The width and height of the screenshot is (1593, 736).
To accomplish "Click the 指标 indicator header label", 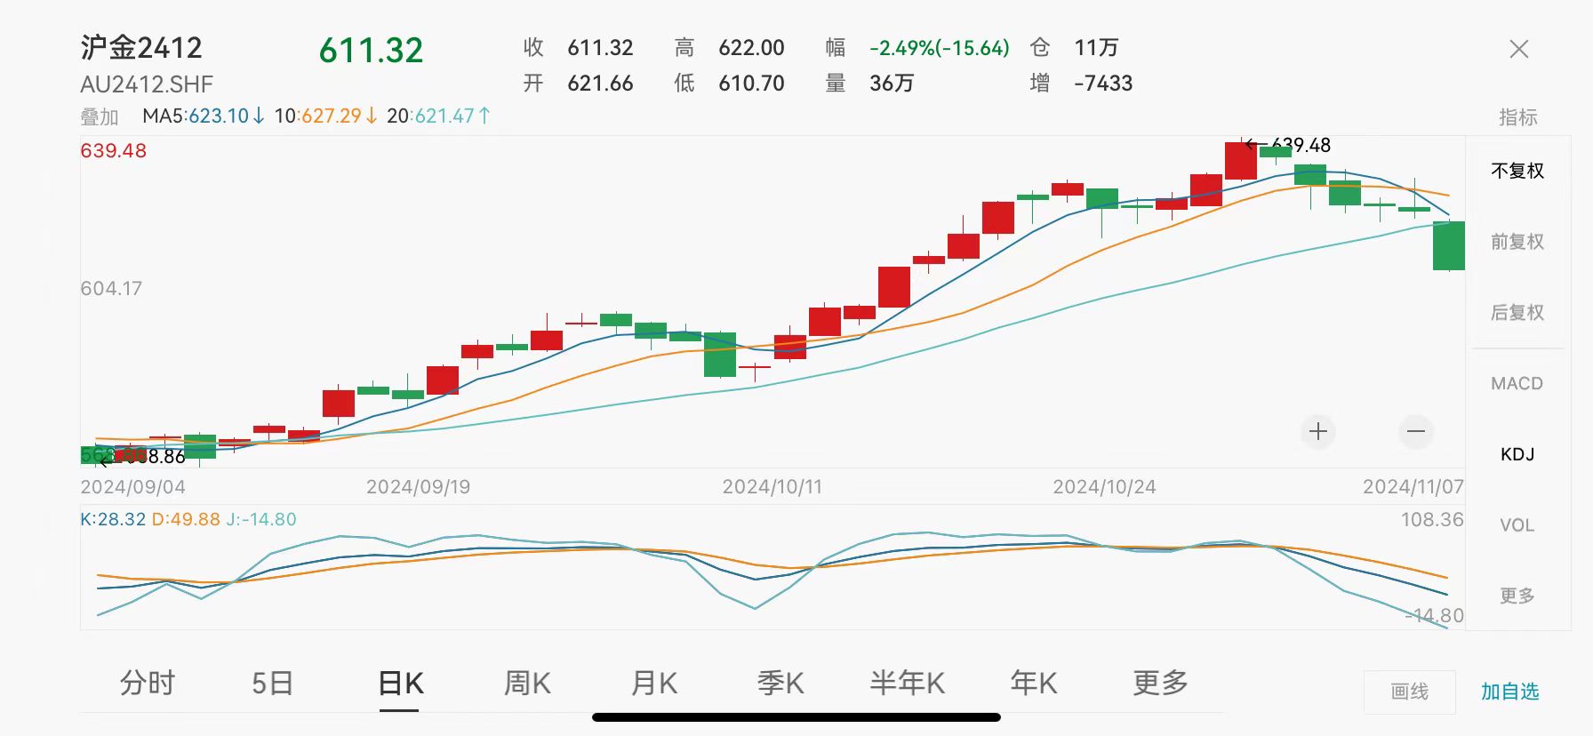I will (1517, 117).
